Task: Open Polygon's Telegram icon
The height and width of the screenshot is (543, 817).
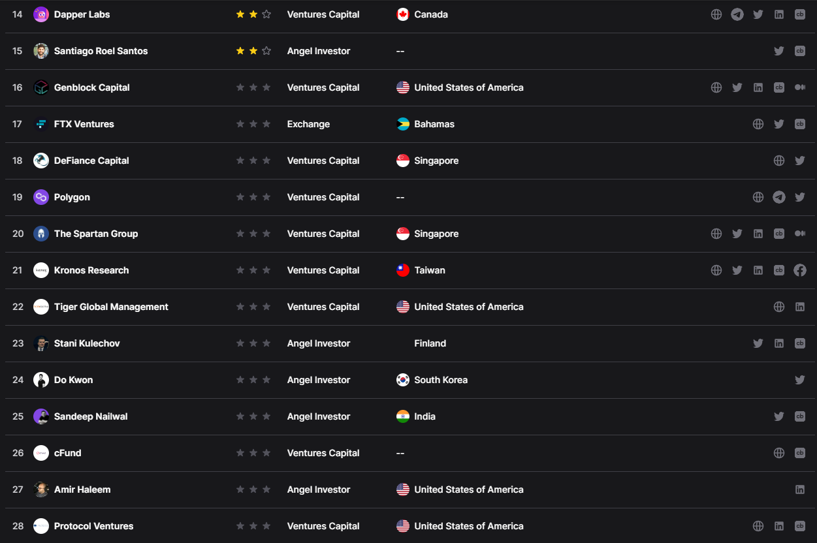Action: 779,197
